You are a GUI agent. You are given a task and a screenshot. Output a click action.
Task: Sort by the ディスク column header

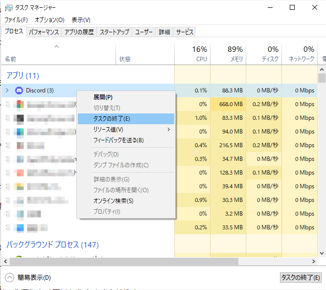[x=264, y=54]
